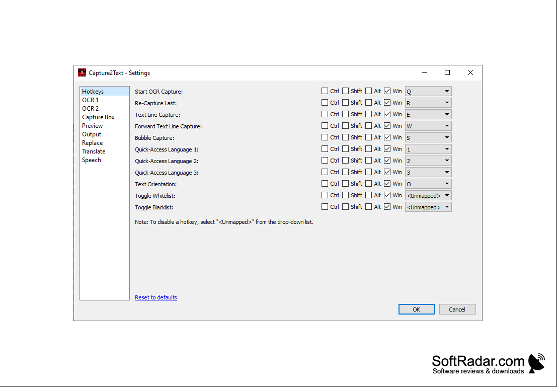Open the Toggle Blacklist key dropdown
The image size is (557, 387).
pos(428,207)
